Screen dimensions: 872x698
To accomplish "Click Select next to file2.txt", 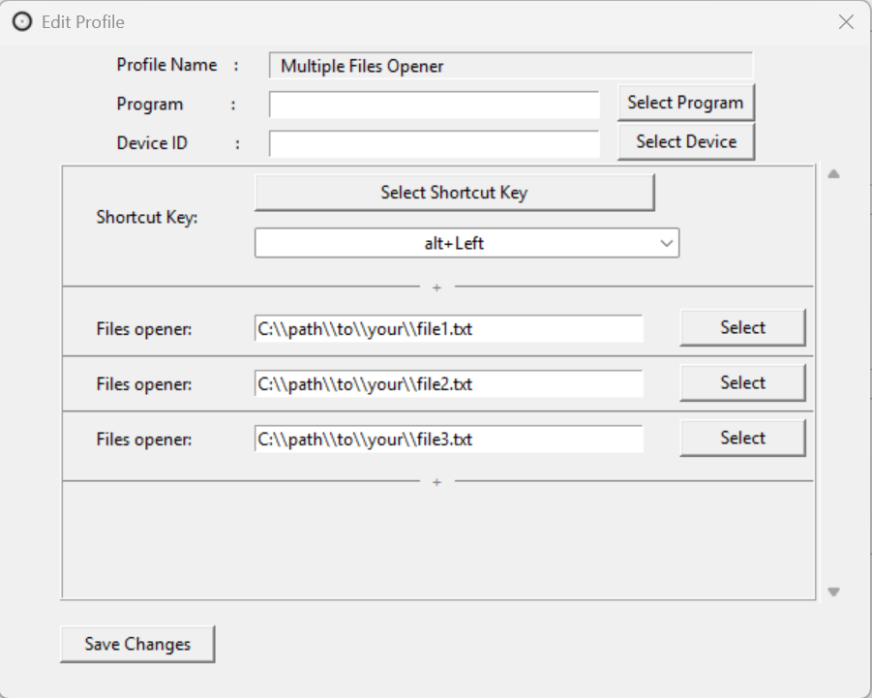I will 742,382.
